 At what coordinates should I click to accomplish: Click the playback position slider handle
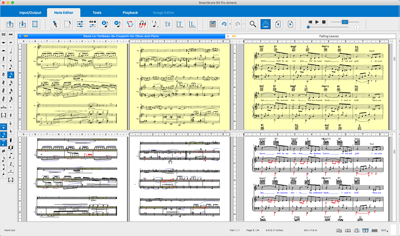pyautogui.click(x=308, y=27)
